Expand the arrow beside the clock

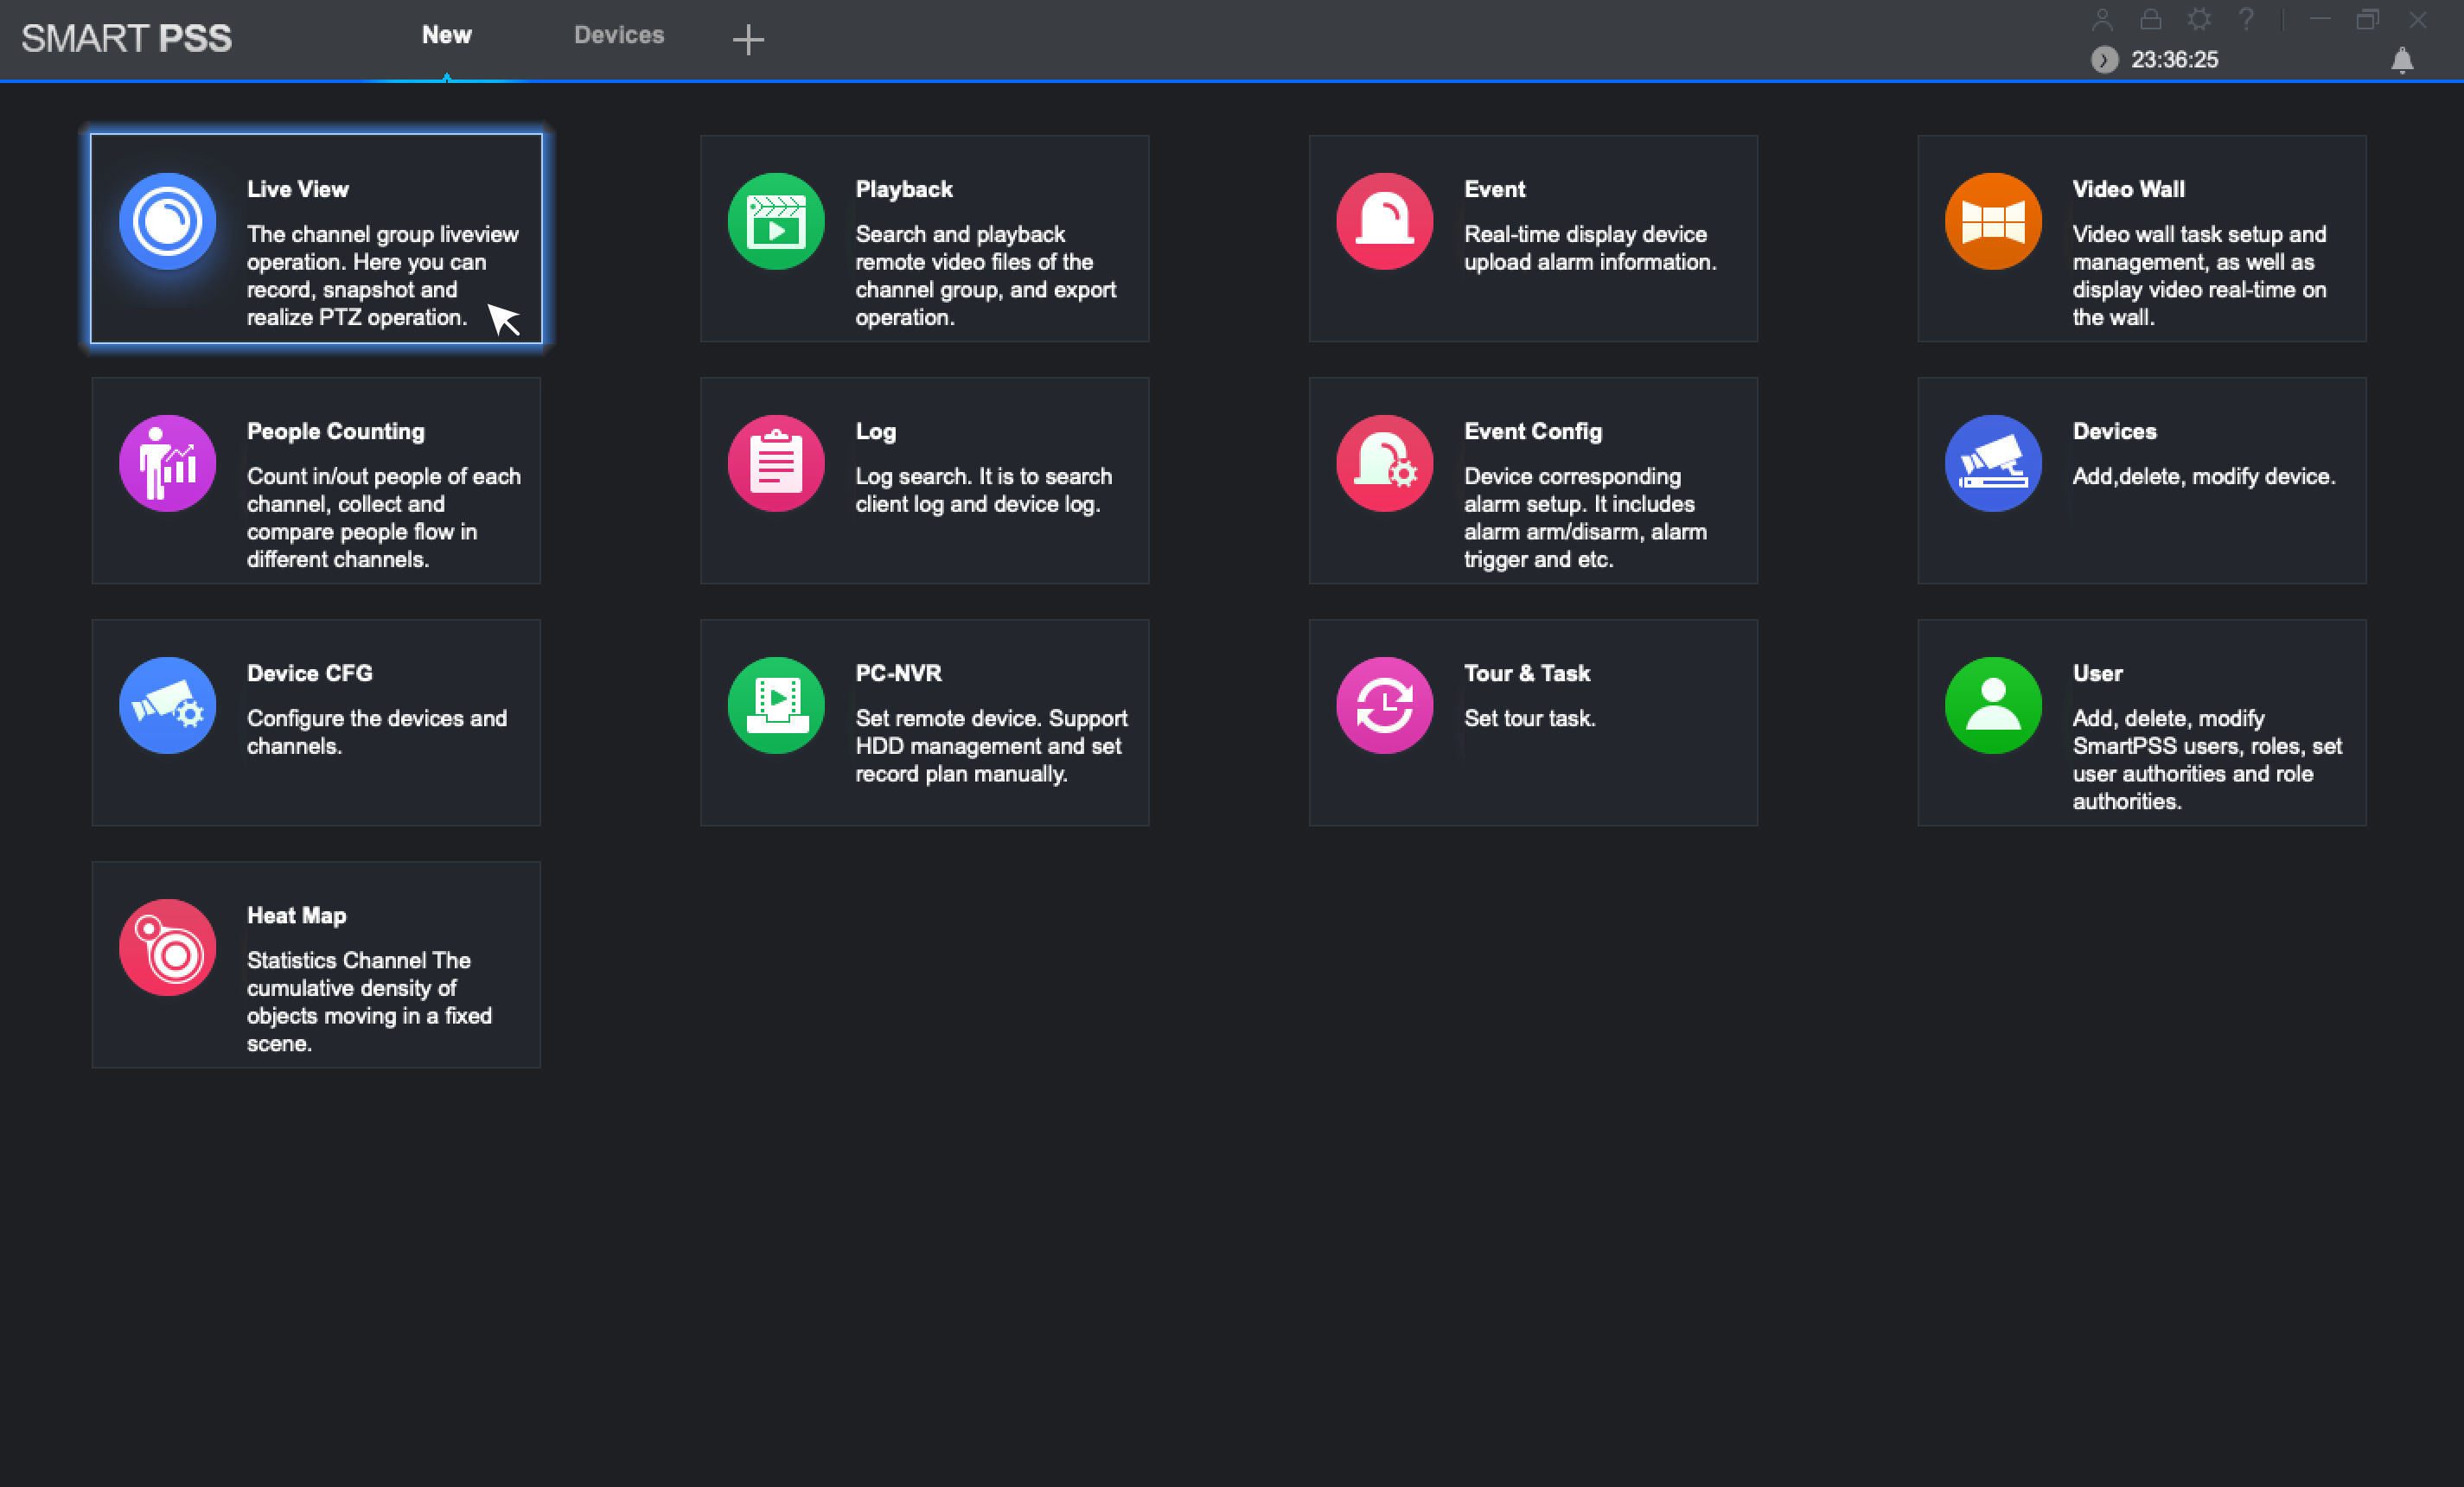pyautogui.click(x=2104, y=60)
